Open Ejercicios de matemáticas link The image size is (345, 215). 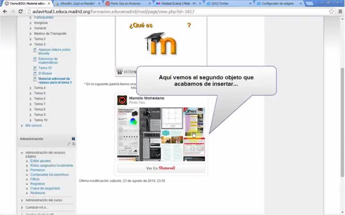48,60
